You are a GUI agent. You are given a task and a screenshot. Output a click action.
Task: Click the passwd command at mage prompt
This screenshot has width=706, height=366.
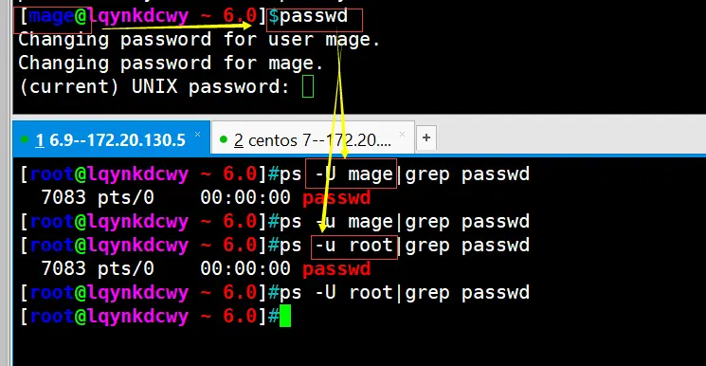(x=314, y=16)
